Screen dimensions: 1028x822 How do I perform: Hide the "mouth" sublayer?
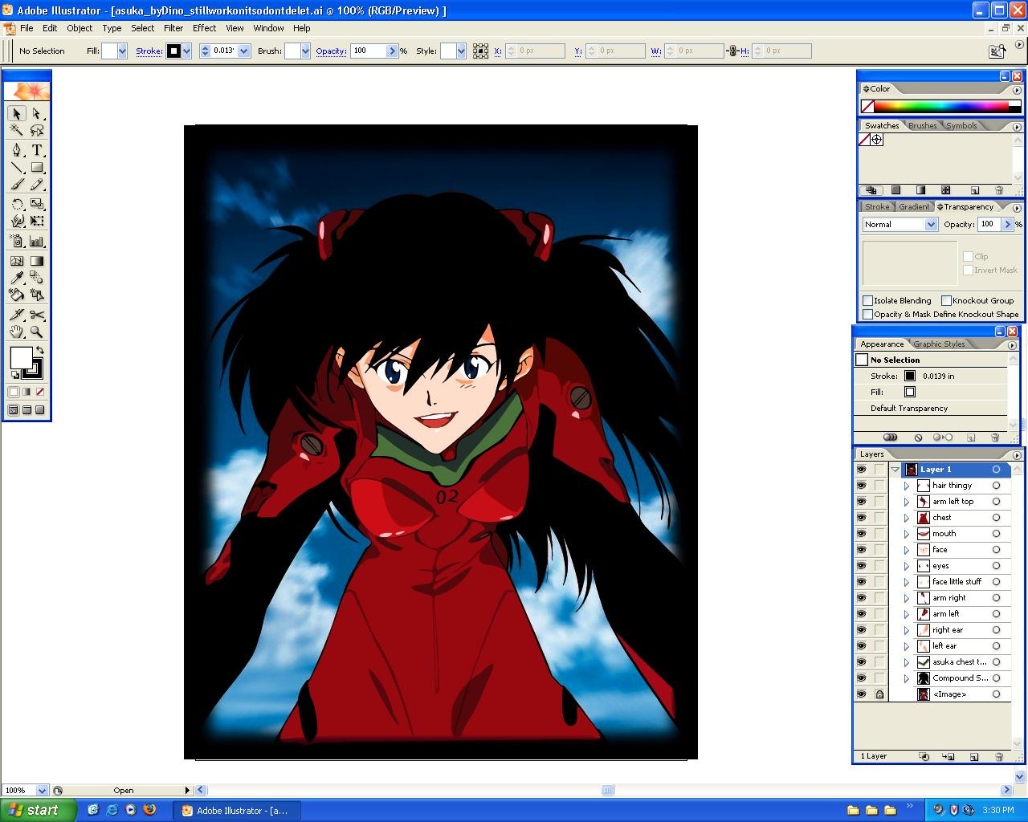click(861, 534)
